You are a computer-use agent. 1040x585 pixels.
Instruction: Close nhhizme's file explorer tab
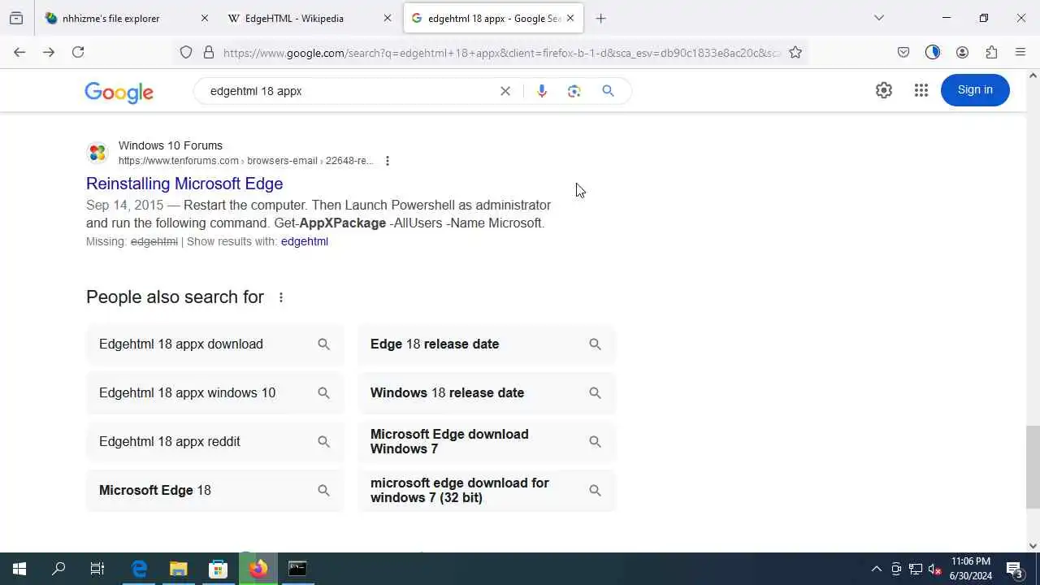[204, 18]
